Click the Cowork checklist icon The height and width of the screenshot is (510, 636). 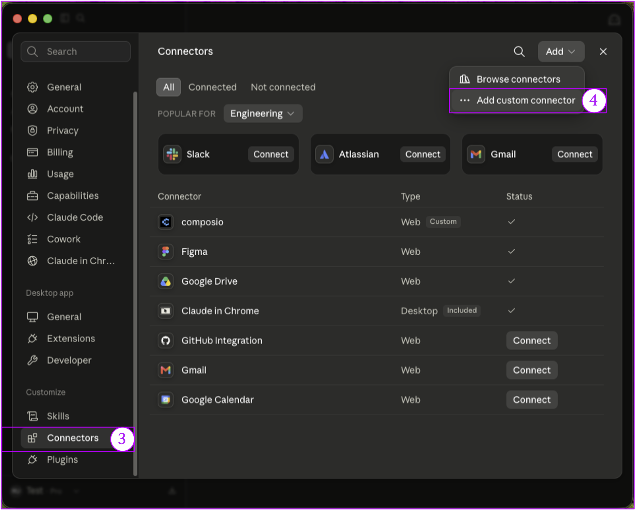[x=33, y=239]
